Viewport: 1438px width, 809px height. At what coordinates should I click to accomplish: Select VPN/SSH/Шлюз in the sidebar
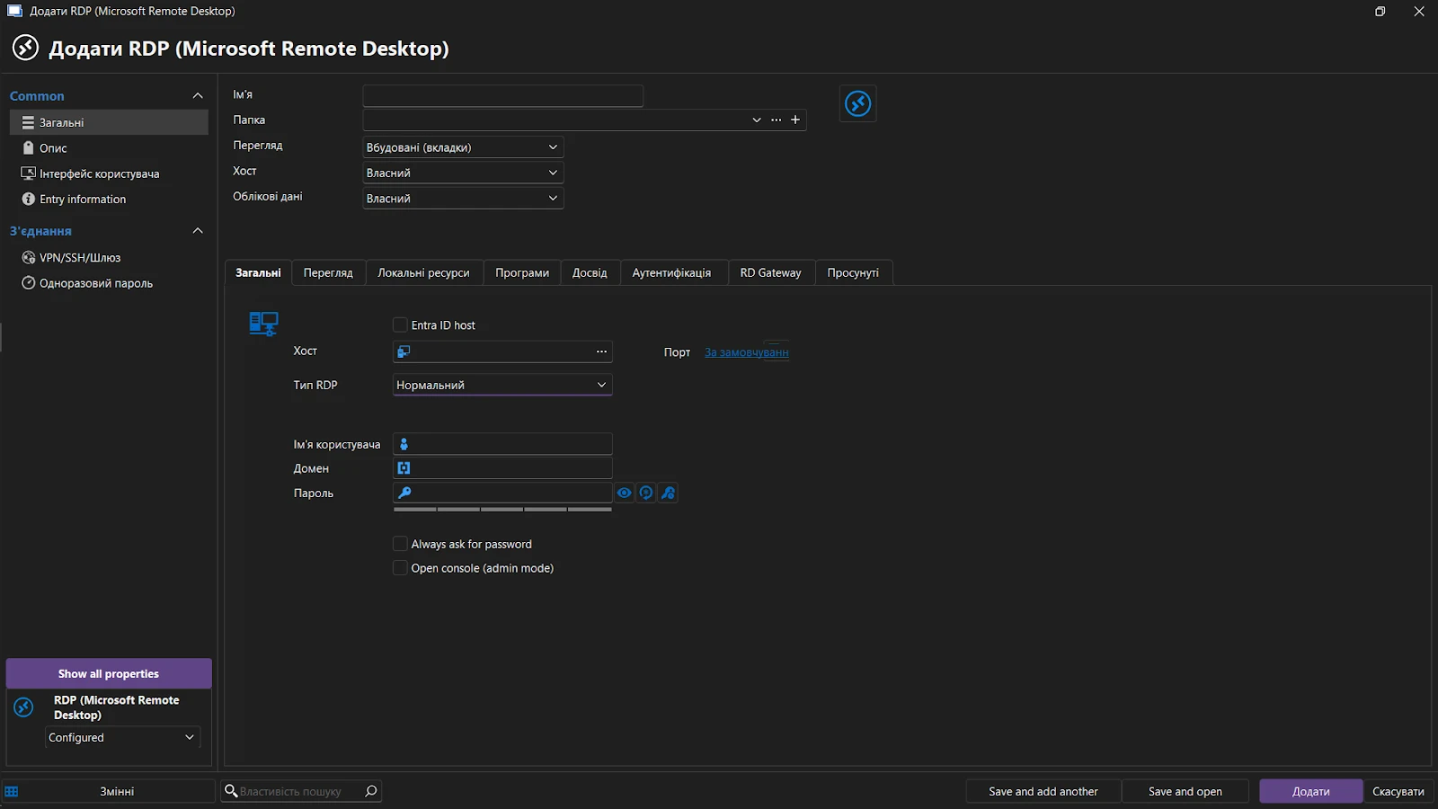pyautogui.click(x=80, y=257)
